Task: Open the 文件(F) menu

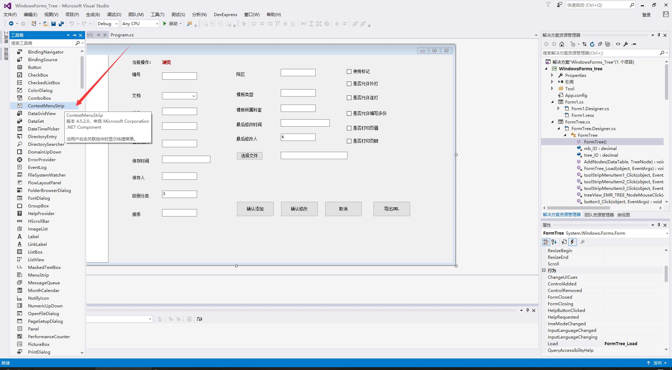Action: click(x=10, y=15)
